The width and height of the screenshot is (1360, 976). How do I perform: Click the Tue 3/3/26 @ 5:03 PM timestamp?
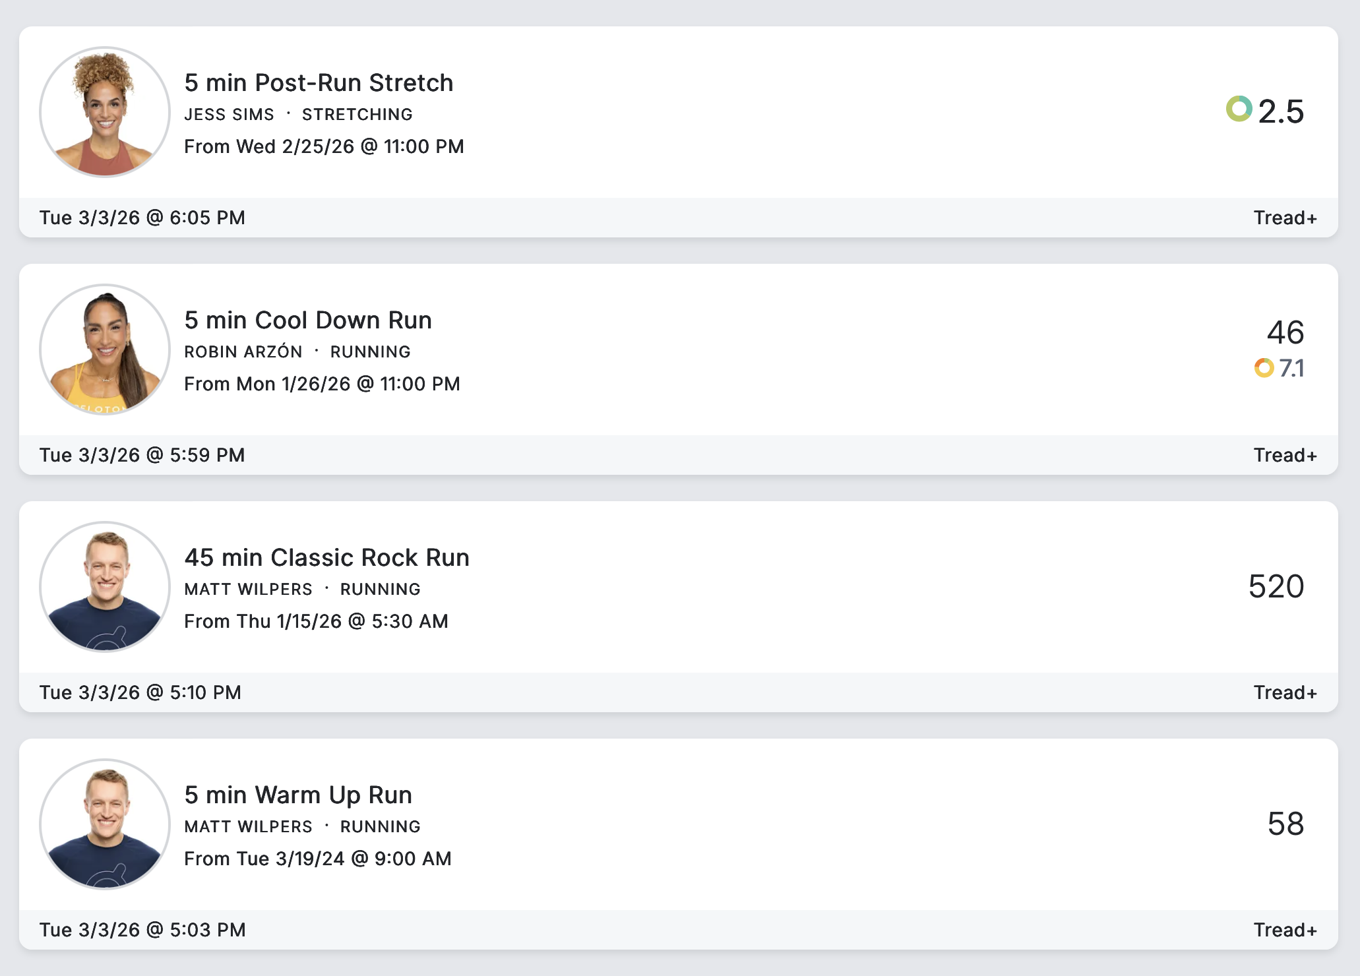coord(142,930)
